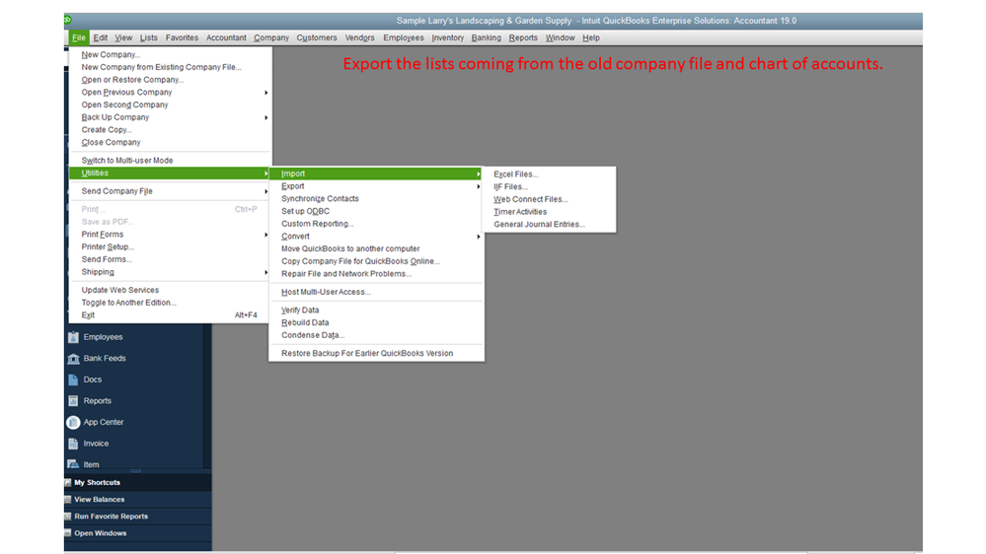Viewport: 986px width, 554px height.
Task: Select IIF Files... in Import submenu
Action: [x=510, y=187]
